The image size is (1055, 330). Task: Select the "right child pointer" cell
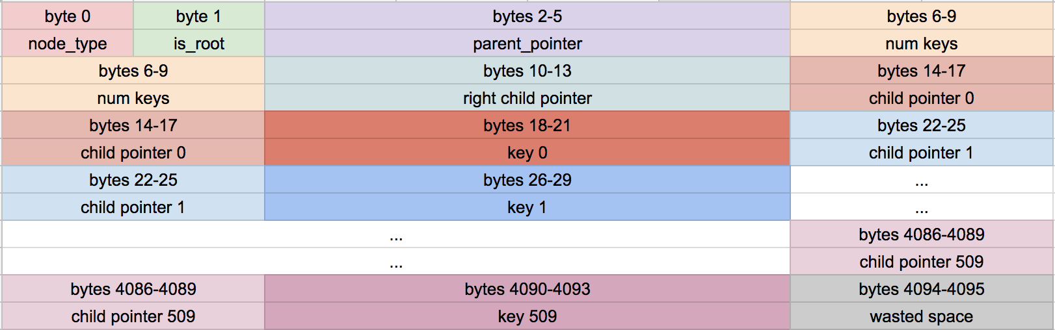(527, 98)
